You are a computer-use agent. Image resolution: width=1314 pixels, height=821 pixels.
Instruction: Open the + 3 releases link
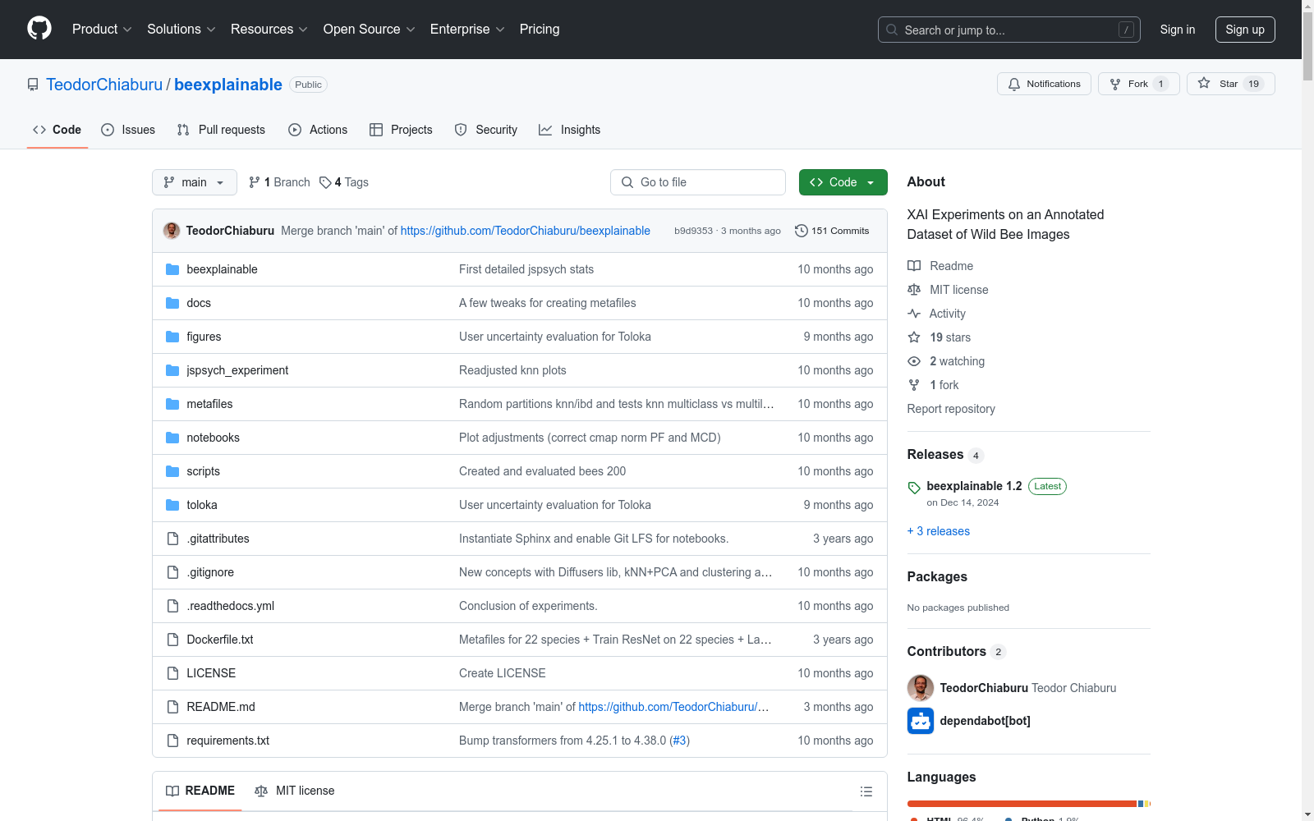[939, 531]
